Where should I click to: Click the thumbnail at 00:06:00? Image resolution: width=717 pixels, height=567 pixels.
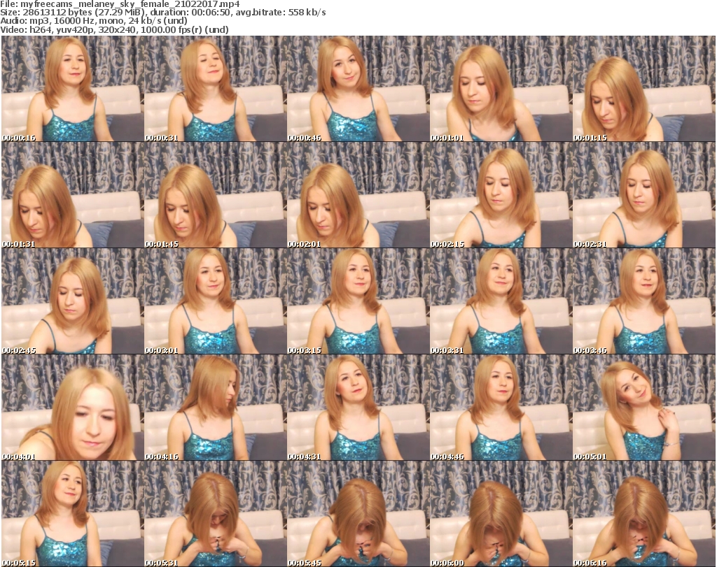(x=501, y=514)
